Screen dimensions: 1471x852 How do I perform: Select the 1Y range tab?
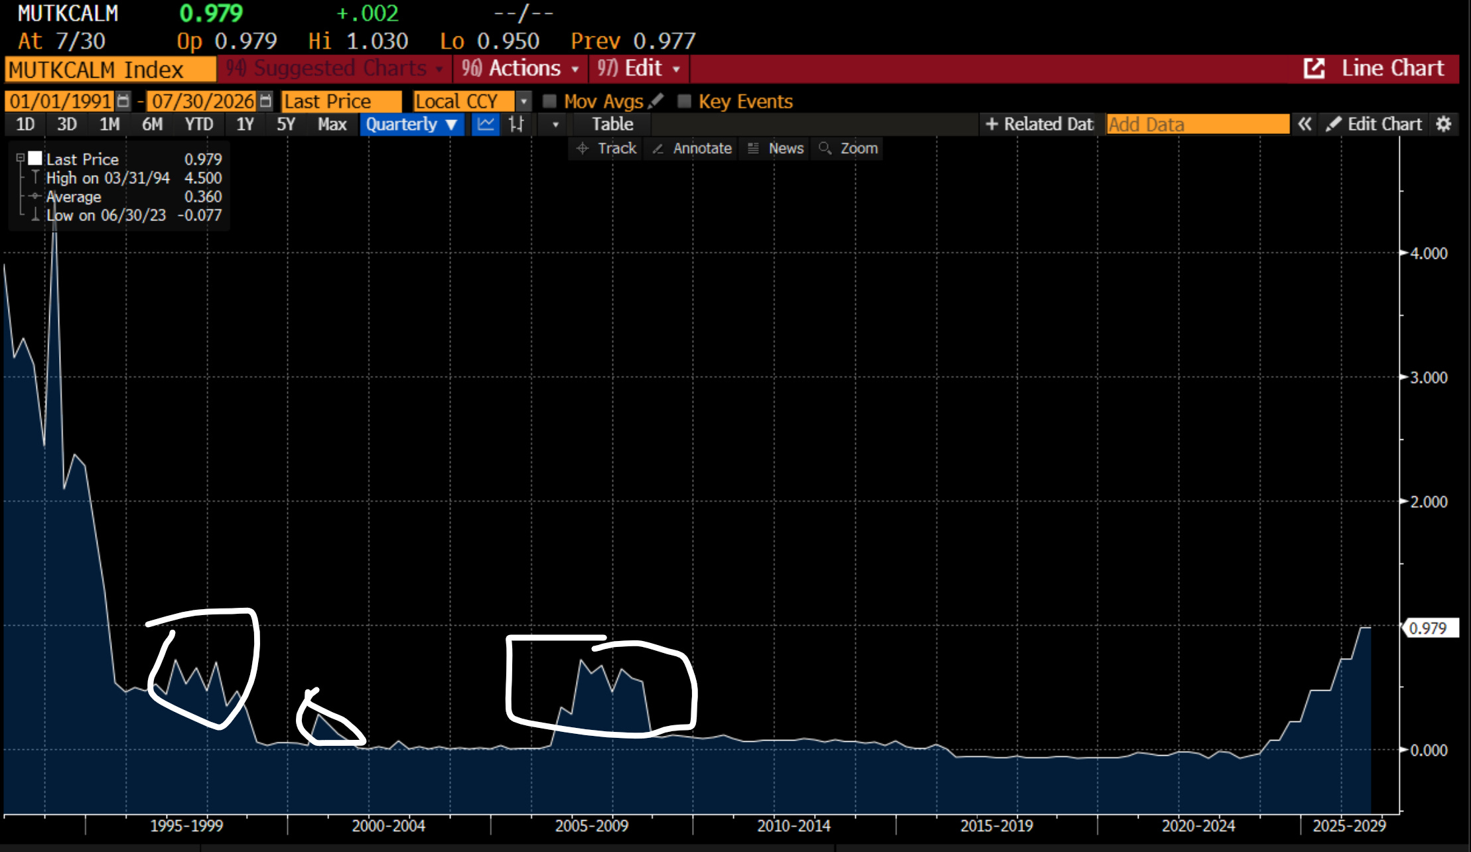[245, 124]
